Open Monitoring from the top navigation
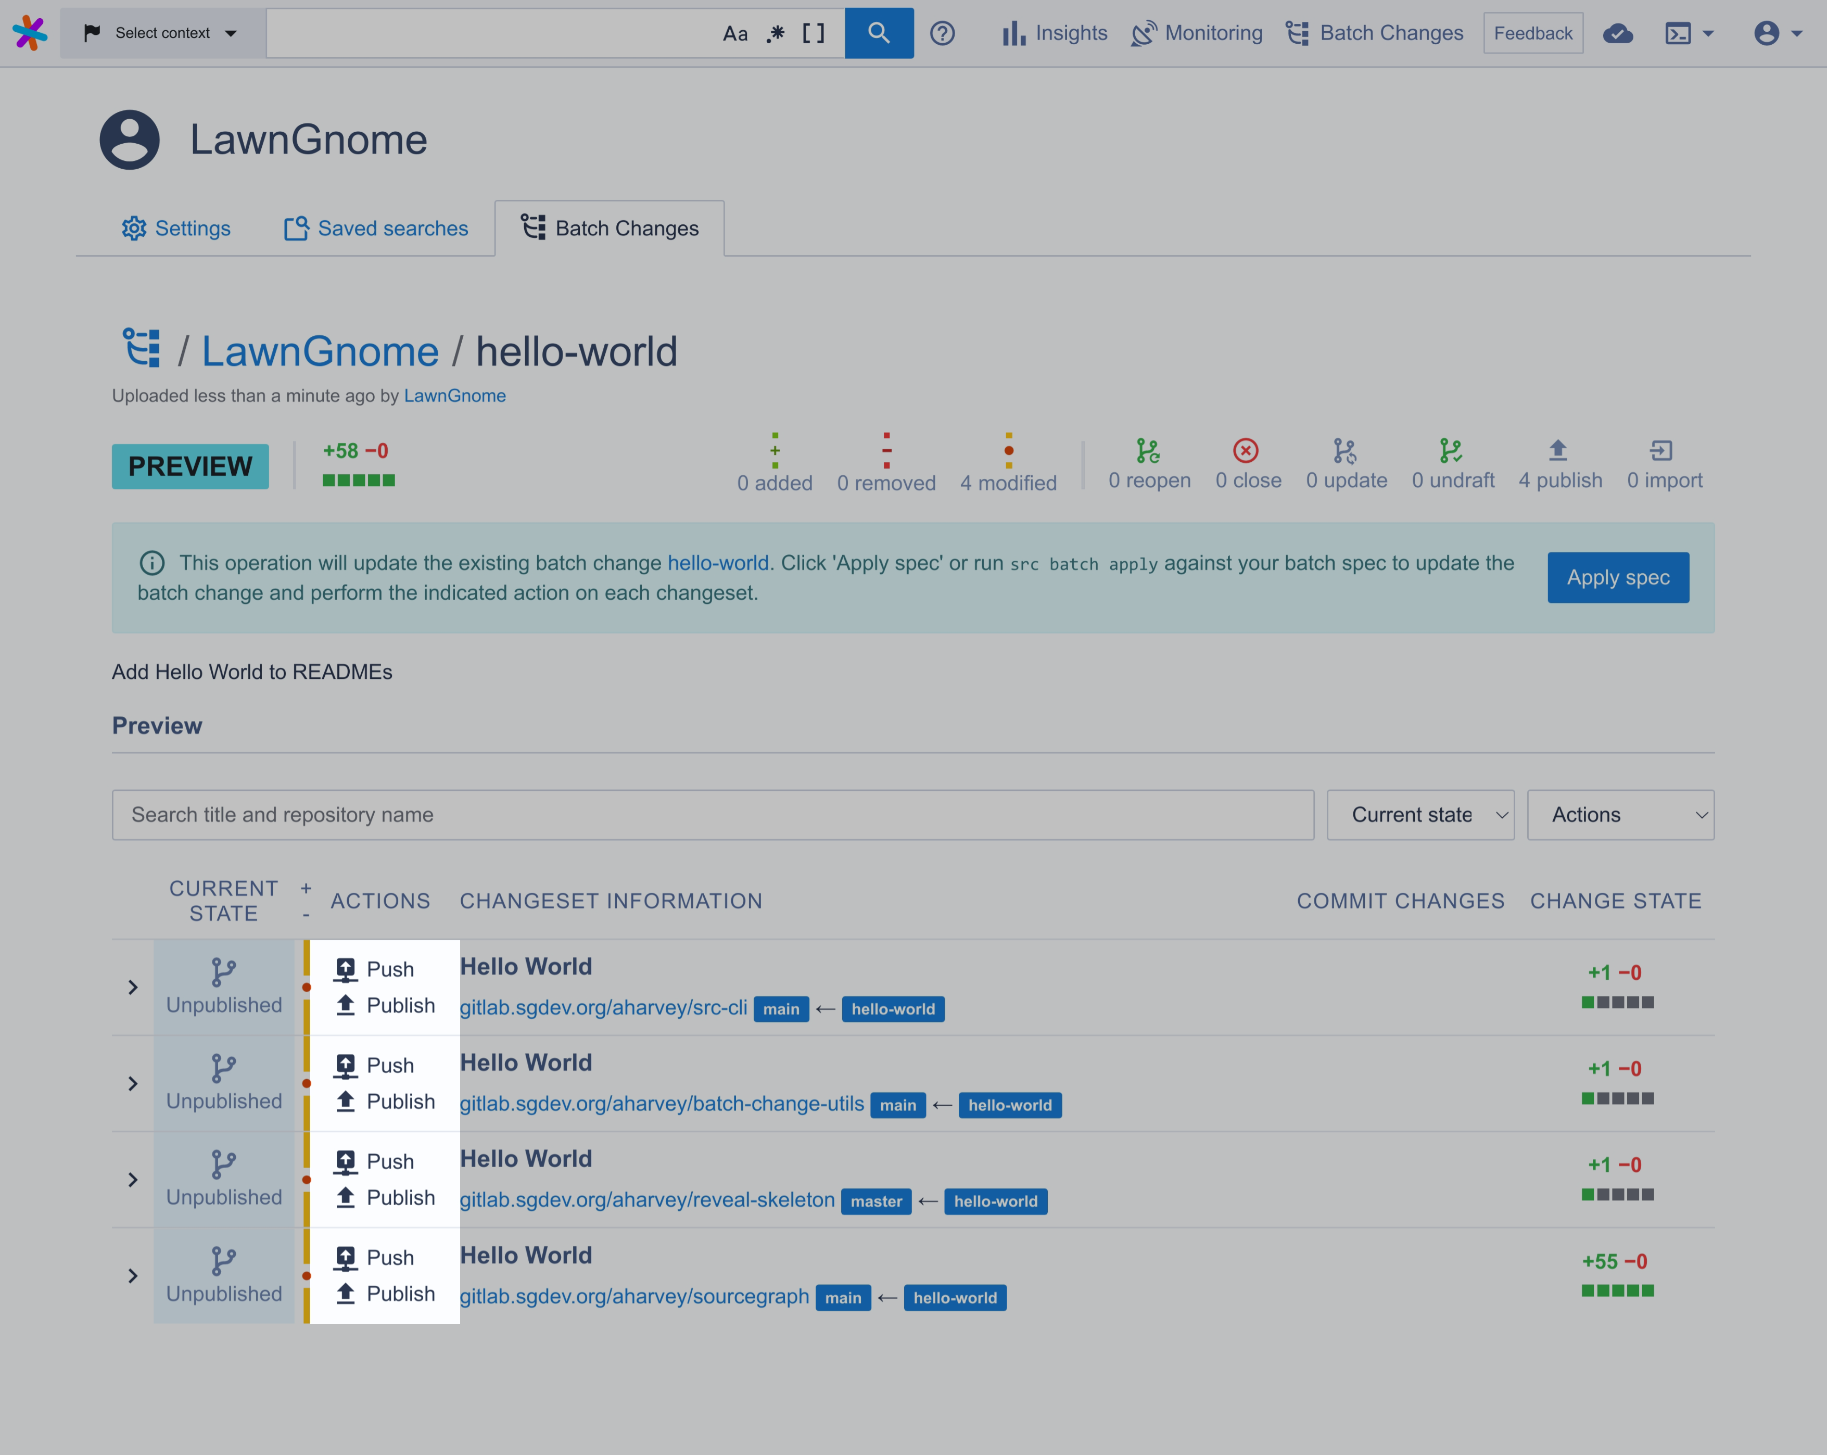This screenshot has width=1827, height=1455. (1197, 33)
